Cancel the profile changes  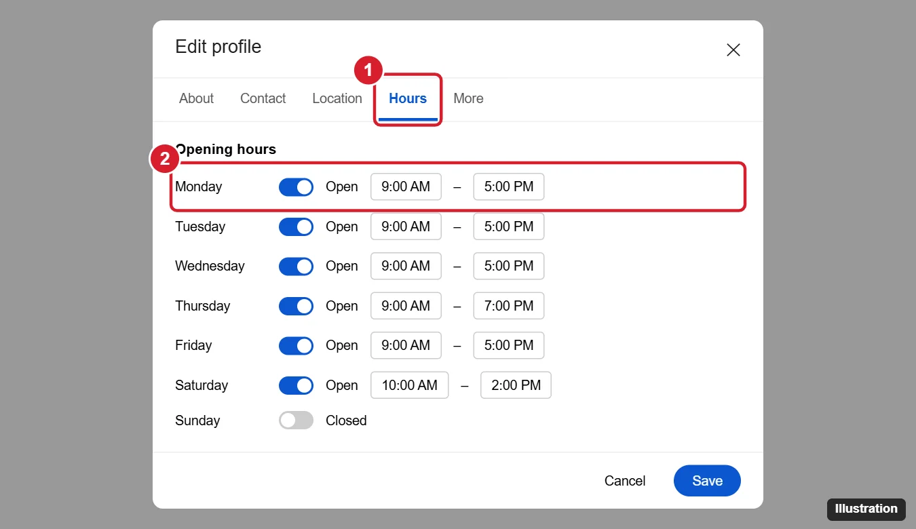point(625,481)
